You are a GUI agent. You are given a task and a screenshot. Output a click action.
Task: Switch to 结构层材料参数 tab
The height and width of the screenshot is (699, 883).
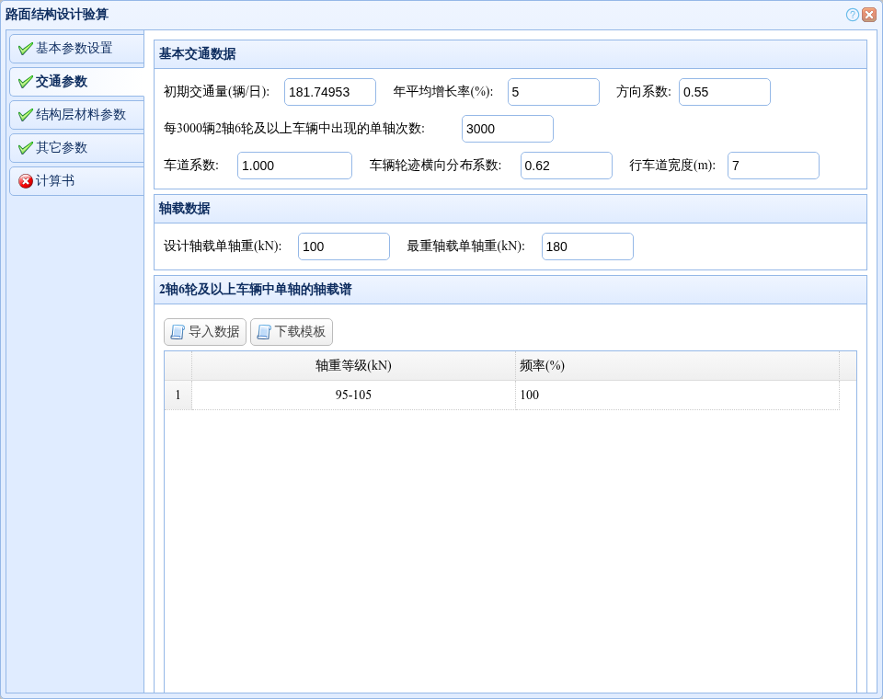coord(76,115)
